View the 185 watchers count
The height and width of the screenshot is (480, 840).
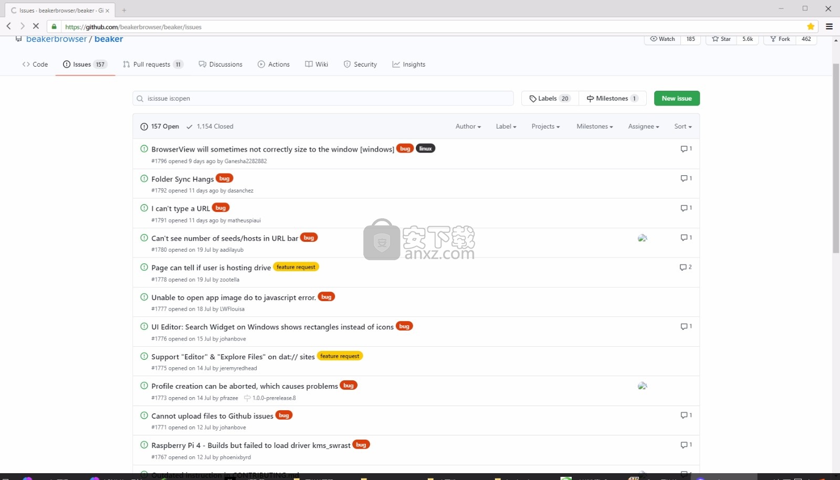(691, 39)
